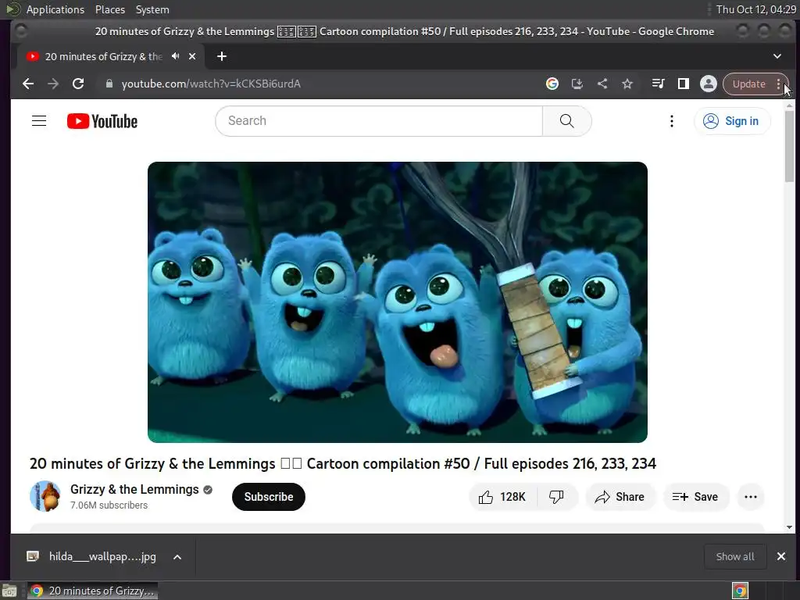Open Applications menu in top panel
Viewport: 800px width, 600px height.
[55, 9]
